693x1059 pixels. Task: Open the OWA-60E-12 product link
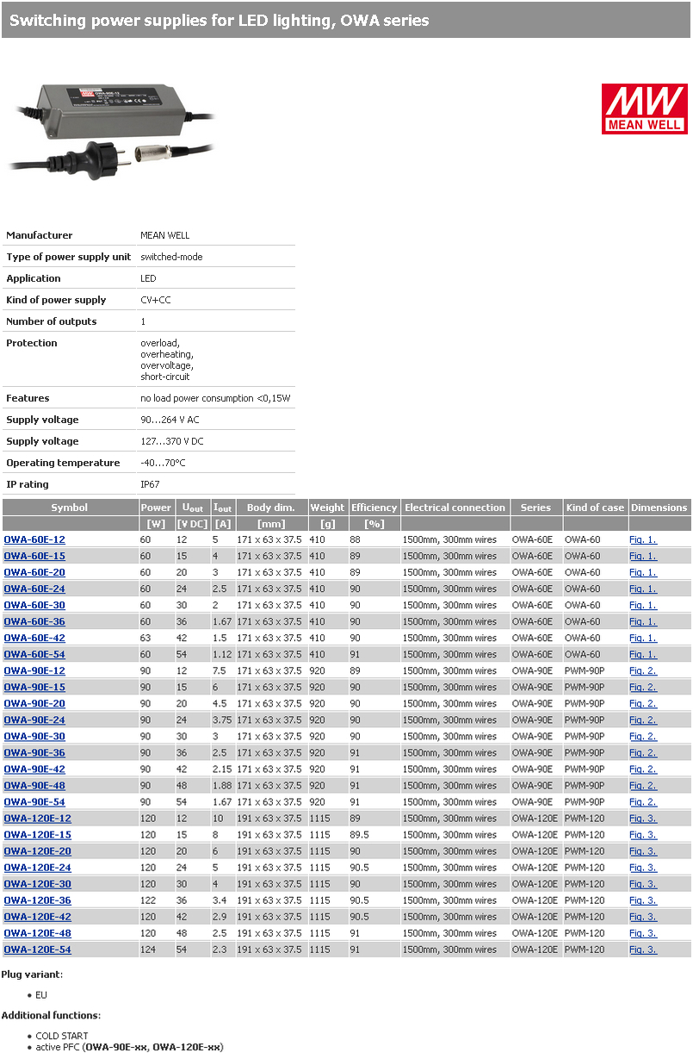34,540
